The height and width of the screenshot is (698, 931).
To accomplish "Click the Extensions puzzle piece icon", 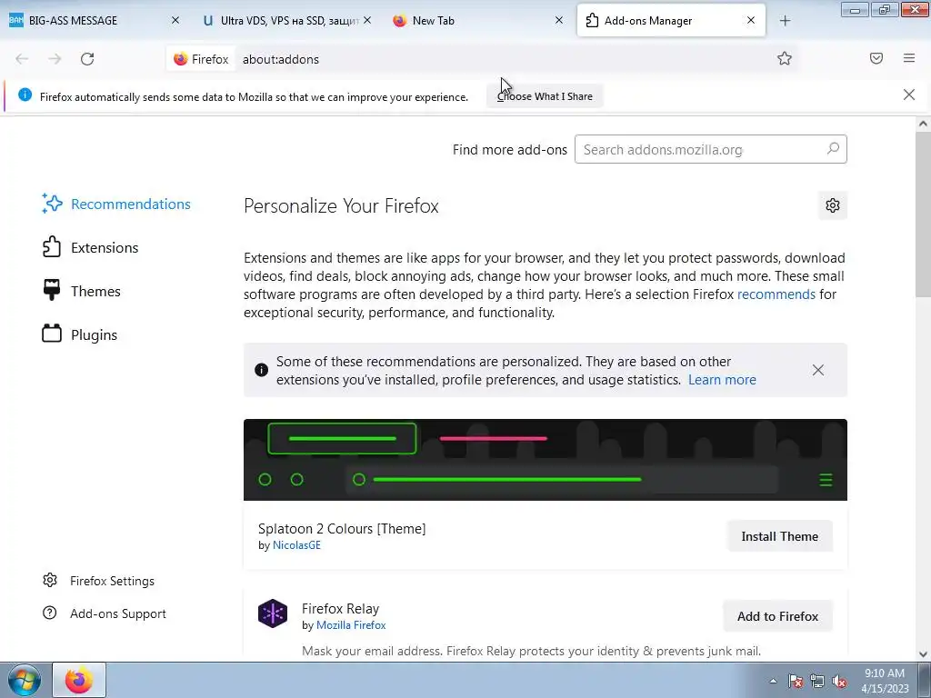I will point(52,247).
